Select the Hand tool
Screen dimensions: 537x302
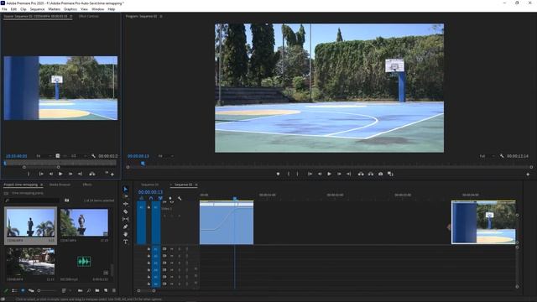[x=125, y=234]
